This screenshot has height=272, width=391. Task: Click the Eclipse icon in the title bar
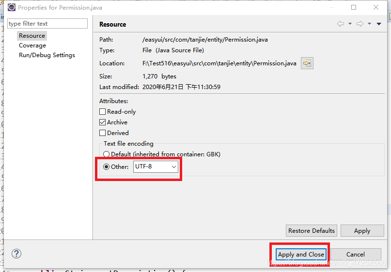(12, 7)
